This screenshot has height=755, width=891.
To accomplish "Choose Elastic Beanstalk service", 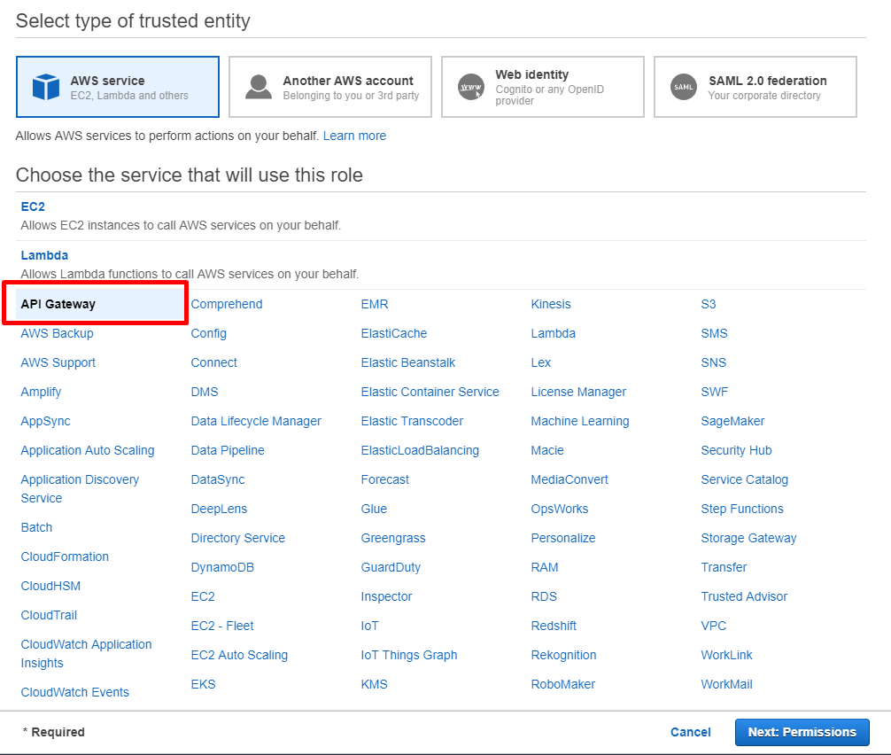I will (x=408, y=362).
